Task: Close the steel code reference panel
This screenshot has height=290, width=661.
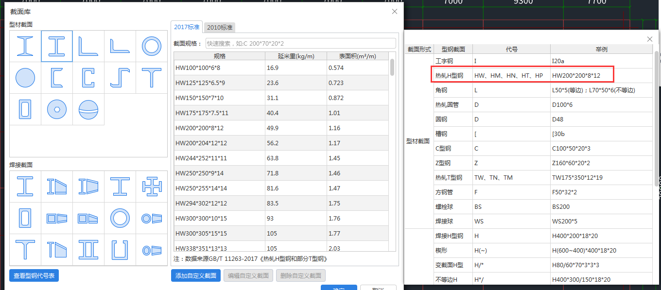Action: click(x=650, y=39)
